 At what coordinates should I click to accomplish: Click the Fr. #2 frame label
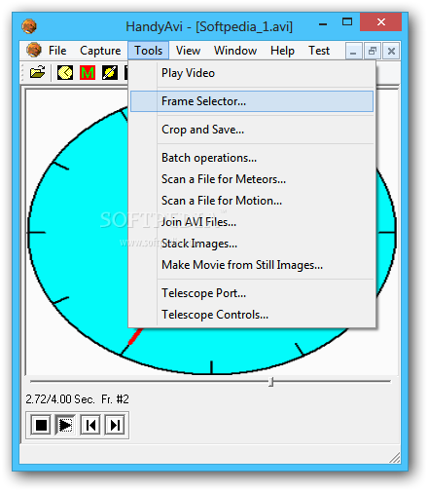115,399
